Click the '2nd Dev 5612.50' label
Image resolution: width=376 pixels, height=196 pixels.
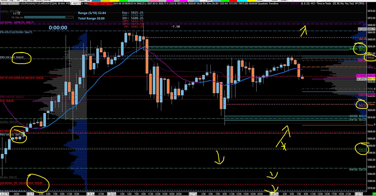pyautogui.click(x=9, y=122)
